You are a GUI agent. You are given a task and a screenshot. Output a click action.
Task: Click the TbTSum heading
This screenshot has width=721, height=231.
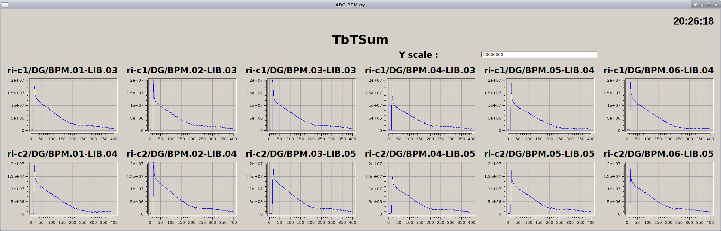click(x=360, y=40)
